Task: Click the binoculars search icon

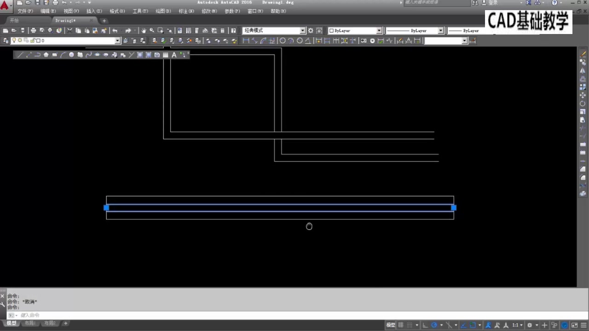Action: click(x=475, y=3)
